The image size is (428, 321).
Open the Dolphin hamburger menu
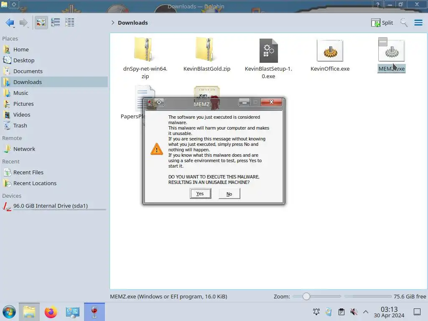[x=418, y=23]
